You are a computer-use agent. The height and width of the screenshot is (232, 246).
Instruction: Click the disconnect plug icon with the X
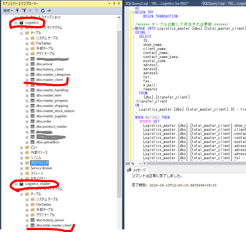[x=24, y=10]
